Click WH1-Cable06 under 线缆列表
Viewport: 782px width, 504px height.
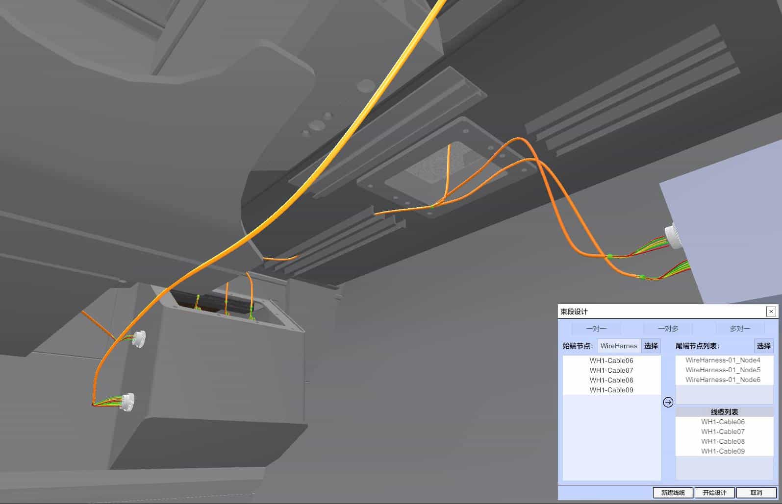pyautogui.click(x=723, y=422)
